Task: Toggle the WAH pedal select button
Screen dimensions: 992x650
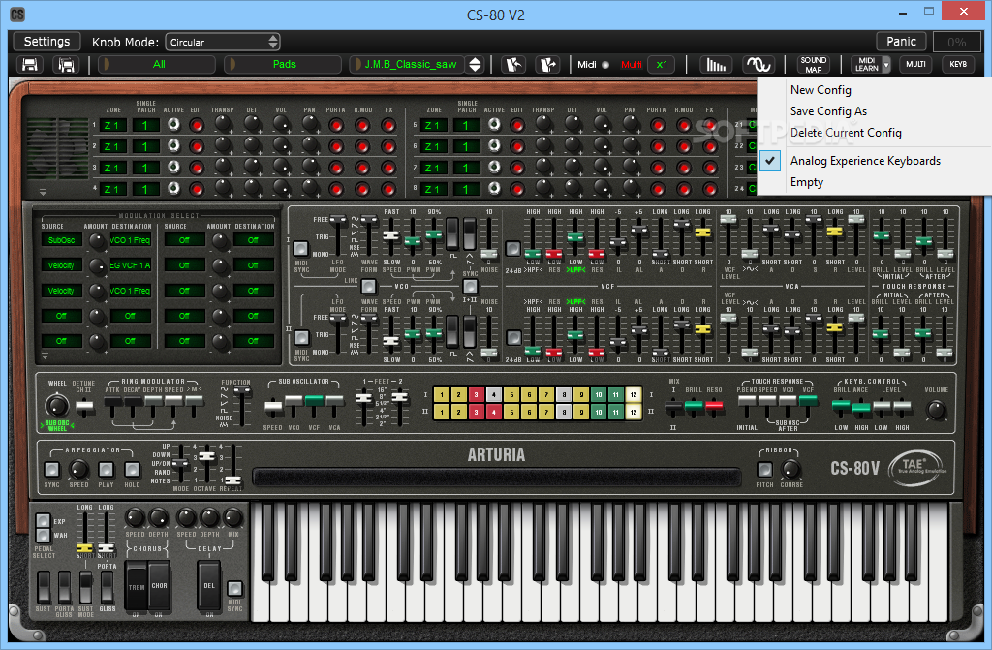Action: [43, 535]
